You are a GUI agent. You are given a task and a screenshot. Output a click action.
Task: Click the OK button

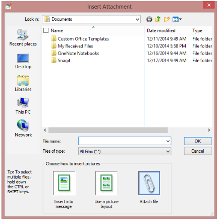(x=198, y=141)
